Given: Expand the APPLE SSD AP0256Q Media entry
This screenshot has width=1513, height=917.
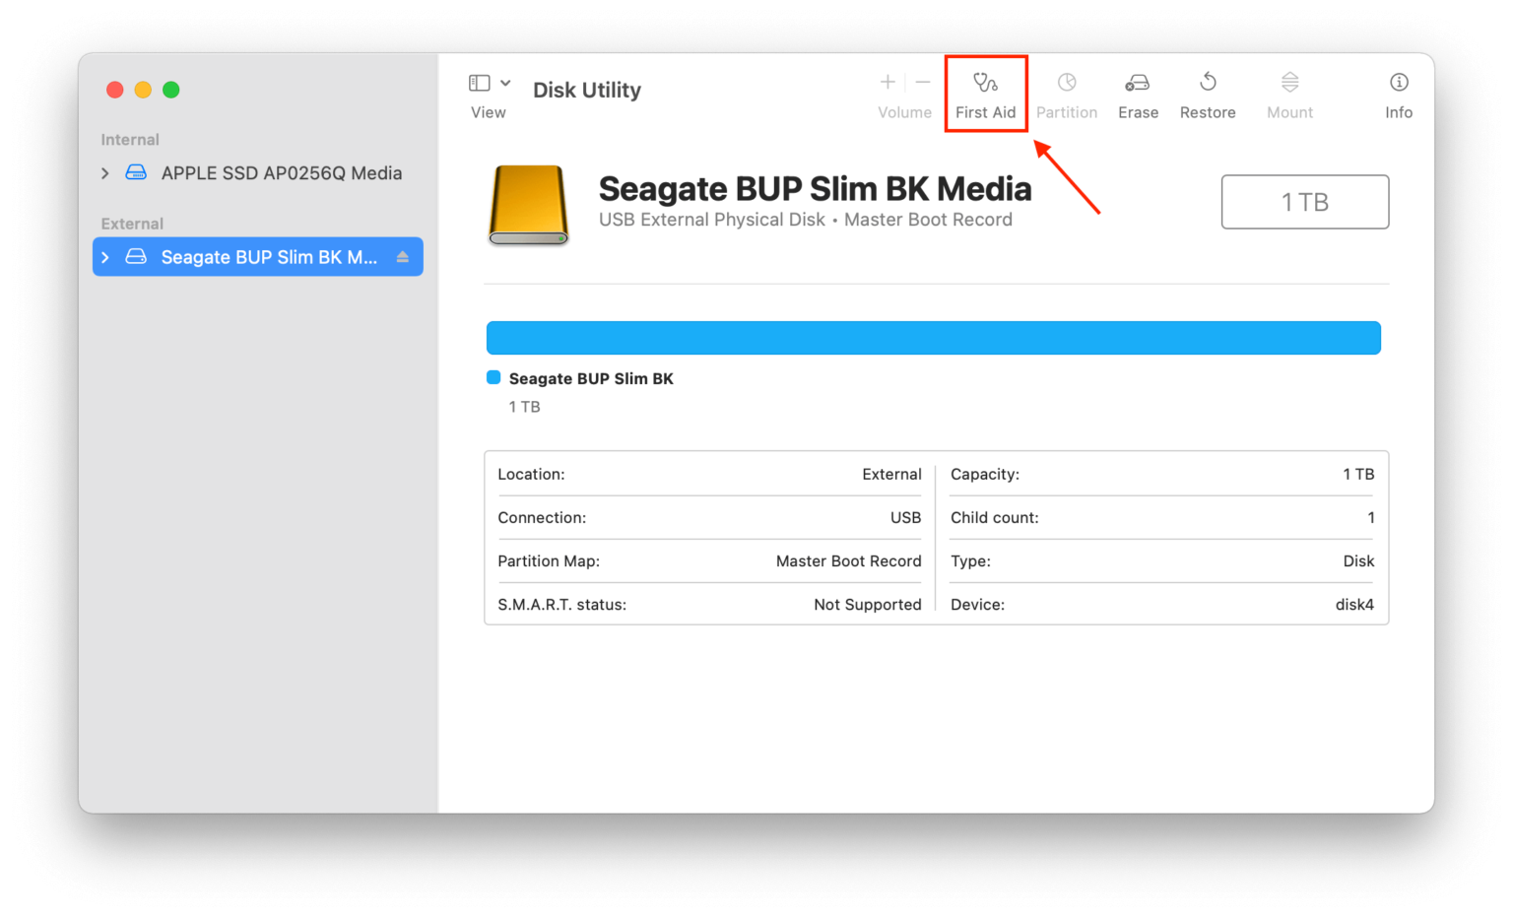Looking at the screenshot, I should click(x=105, y=172).
